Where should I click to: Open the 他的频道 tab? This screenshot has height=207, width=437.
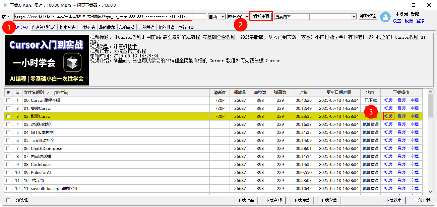coord(167,28)
